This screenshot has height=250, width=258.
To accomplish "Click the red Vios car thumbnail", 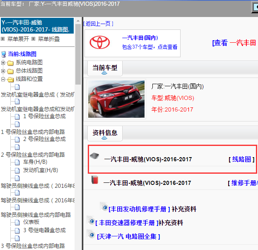I will coord(116,99).
